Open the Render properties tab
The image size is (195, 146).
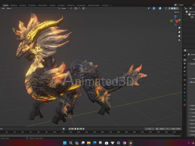[x=184, y=60]
